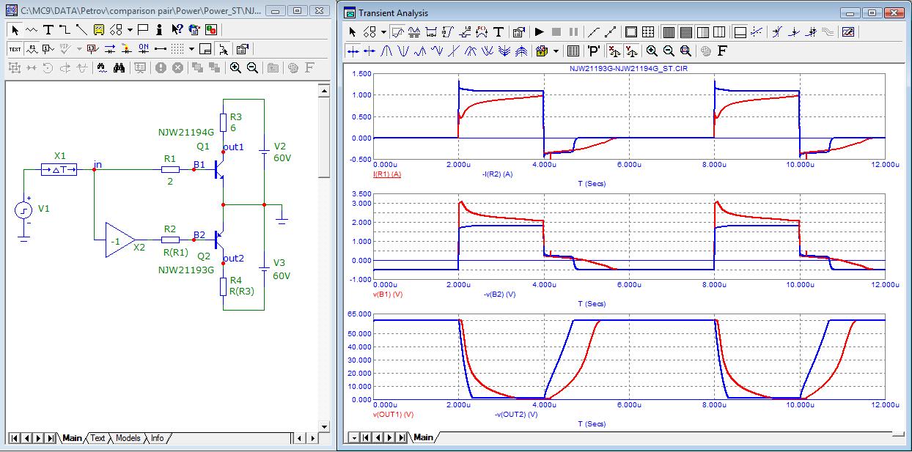The height and width of the screenshot is (452, 912).
Task: Click the v(B1) (V) plot label
Action: (x=388, y=294)
